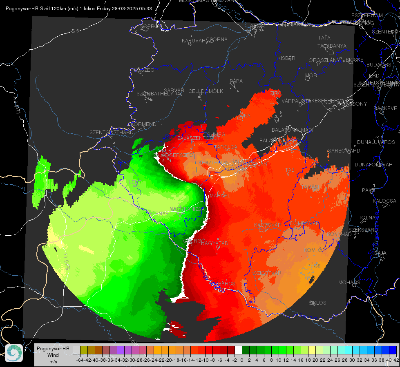Viewport: 400px width, 367px height.
Task: Click the KALOCSA city label
Action: tap(384, 201)
